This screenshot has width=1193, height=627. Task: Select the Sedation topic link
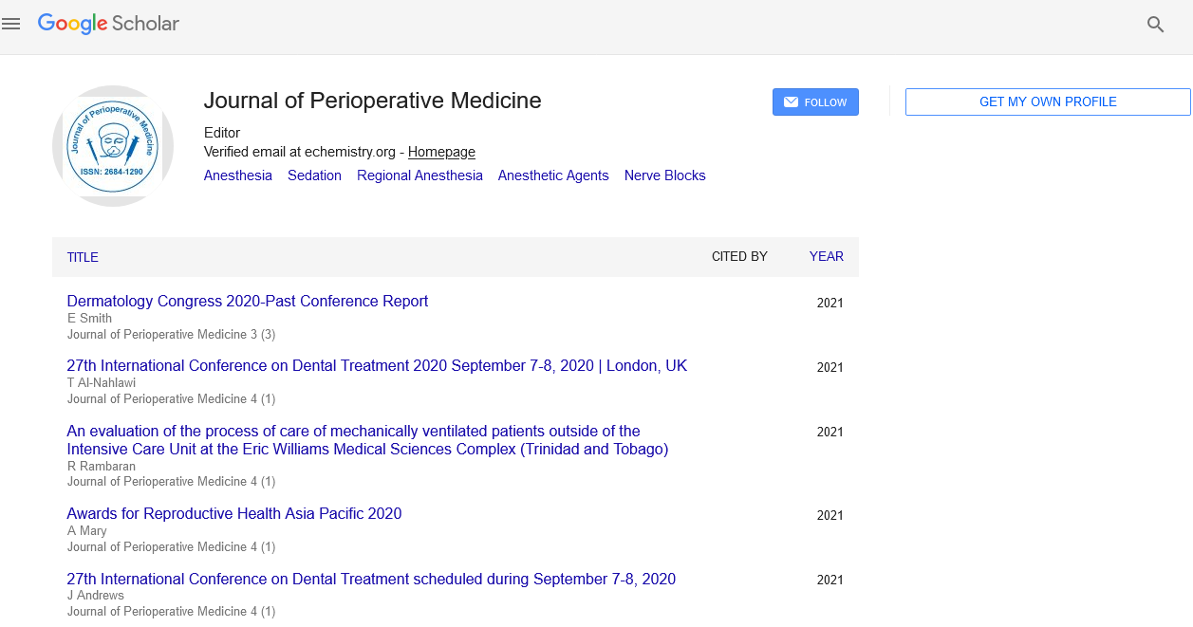pyautogui.click(x=314, y=175)
